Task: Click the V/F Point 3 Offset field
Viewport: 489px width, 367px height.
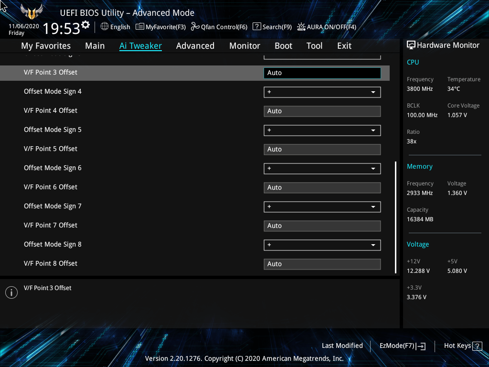Action: point(322,73)
